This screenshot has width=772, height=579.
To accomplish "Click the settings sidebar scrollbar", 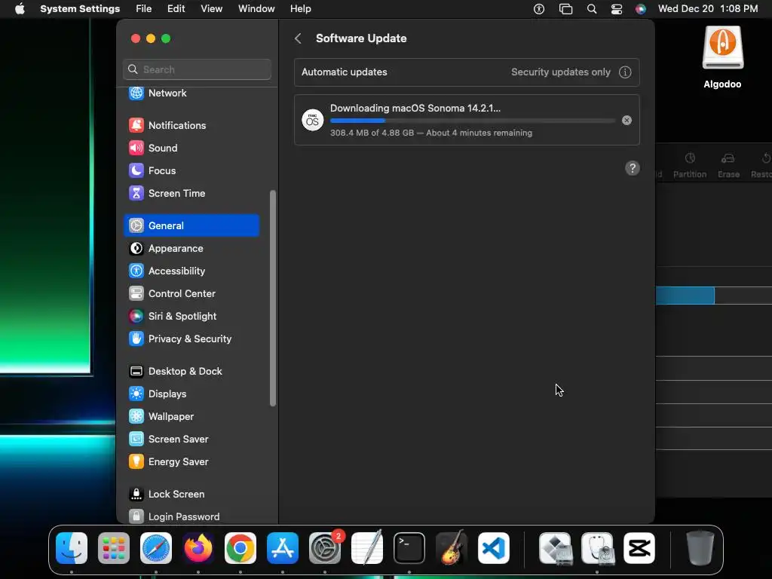I will [273, 299].
